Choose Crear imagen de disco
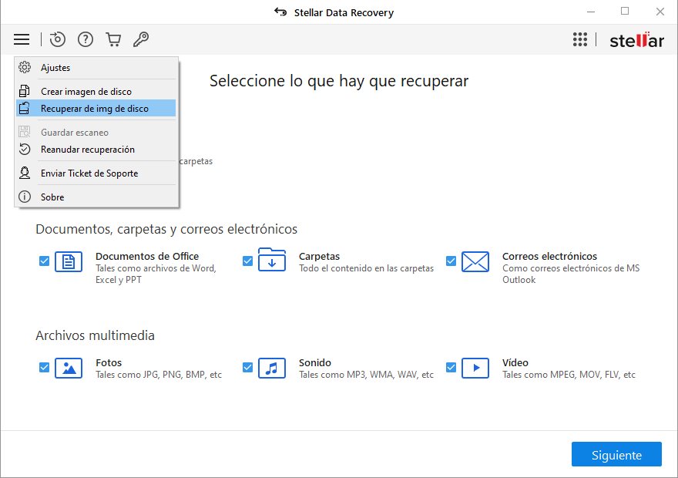 (x=86, y=92)
